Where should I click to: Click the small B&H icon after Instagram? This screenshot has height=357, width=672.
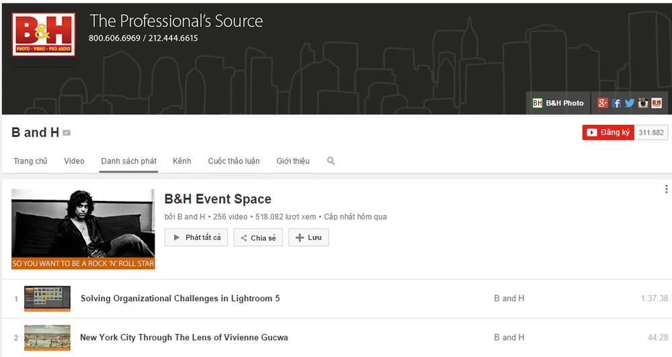(657, 103)
